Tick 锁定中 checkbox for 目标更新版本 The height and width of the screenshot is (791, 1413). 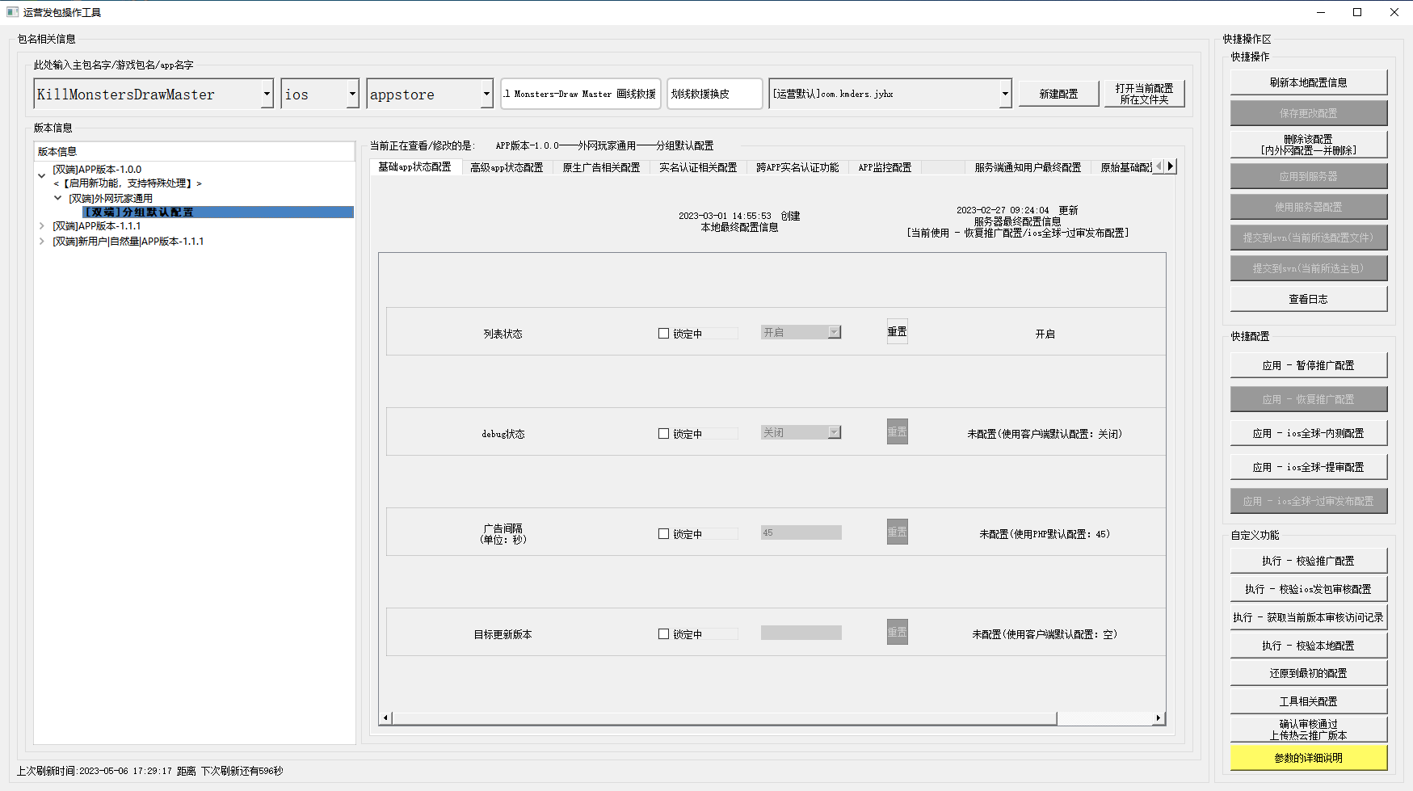tap(663, 633)
